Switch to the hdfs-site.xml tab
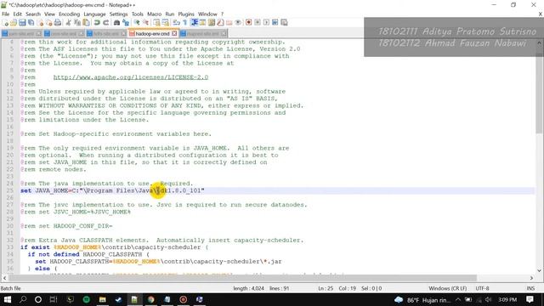Screen dimensions: 544x306 (106, 34)
